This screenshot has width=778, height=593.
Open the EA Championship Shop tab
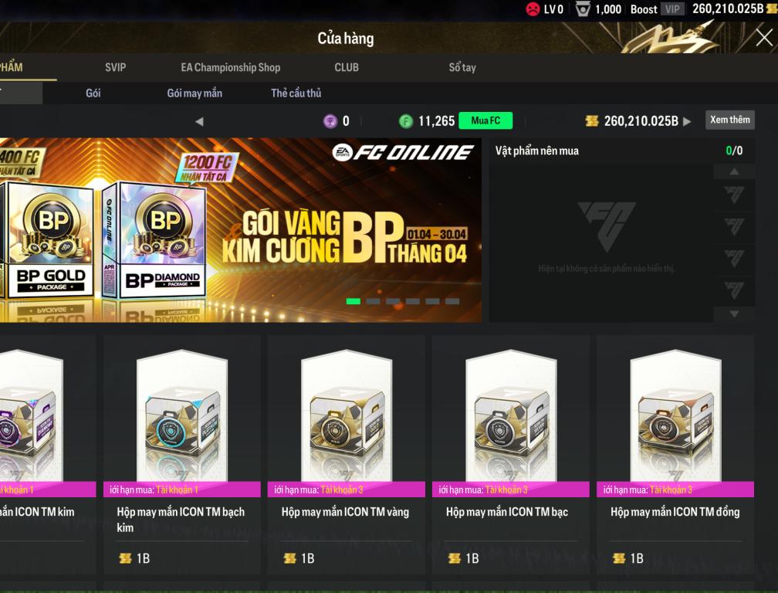pos(231,67)
